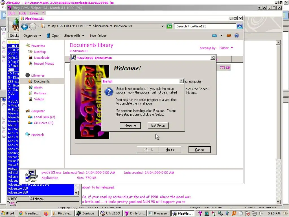Click the search magnifier icon in PicaView121 window

pos(239,26)
